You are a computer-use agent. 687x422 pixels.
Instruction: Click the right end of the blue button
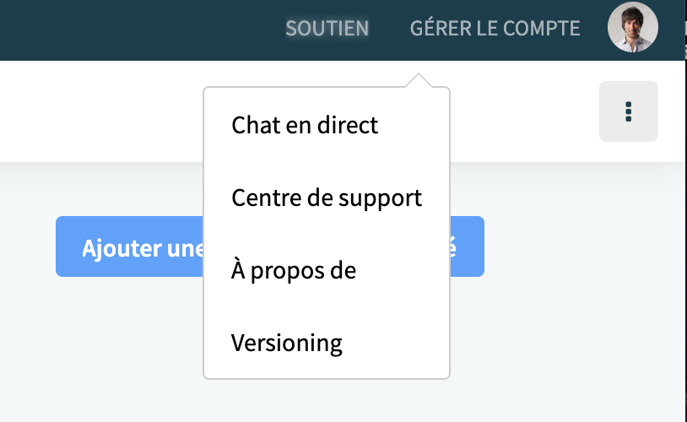pos(467,246)
